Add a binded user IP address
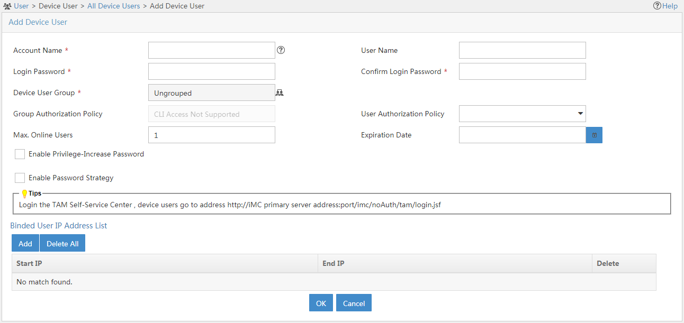Image resolution: width=684 pixels, height=323 pixels. click(x=25, y=243)
